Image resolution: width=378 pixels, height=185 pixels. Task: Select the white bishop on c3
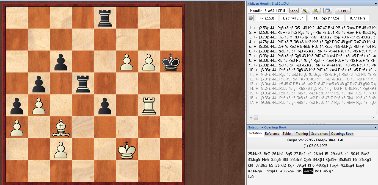(x=61, y=127)
